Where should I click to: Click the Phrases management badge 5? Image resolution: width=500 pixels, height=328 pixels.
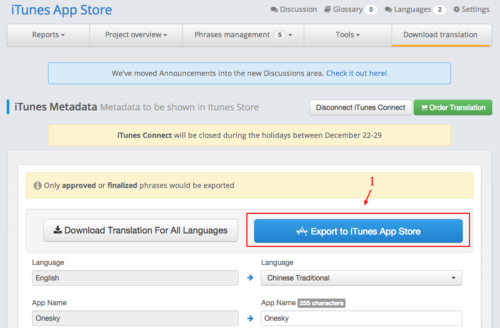click(x=279, y=35)
